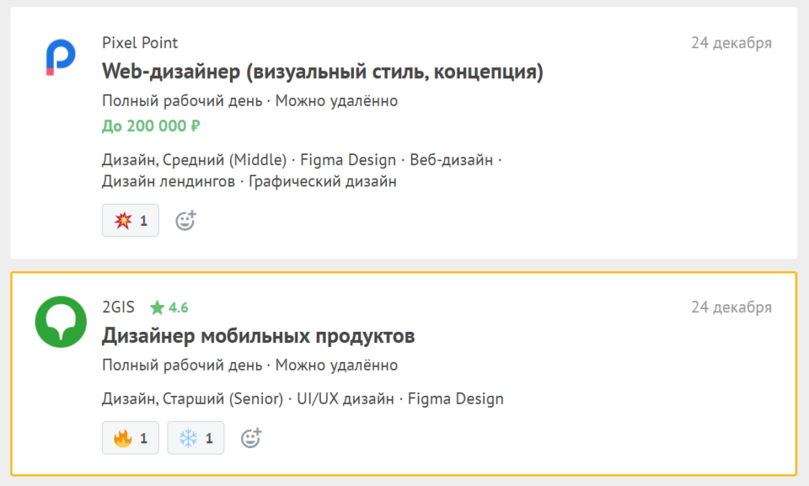
Task: Click Figma Design tag in Pixel Point card
Action: (x=348, y=160)
